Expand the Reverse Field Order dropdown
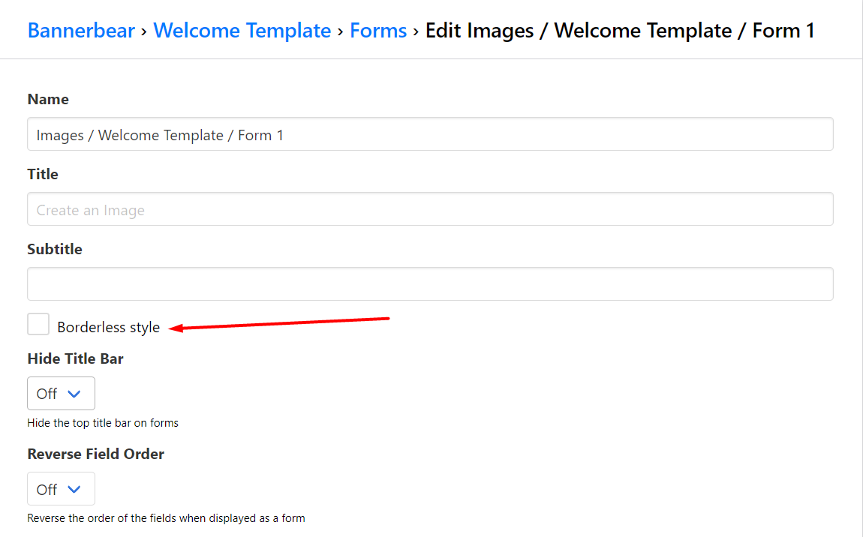The image size is (863, 537). (61, 489)
